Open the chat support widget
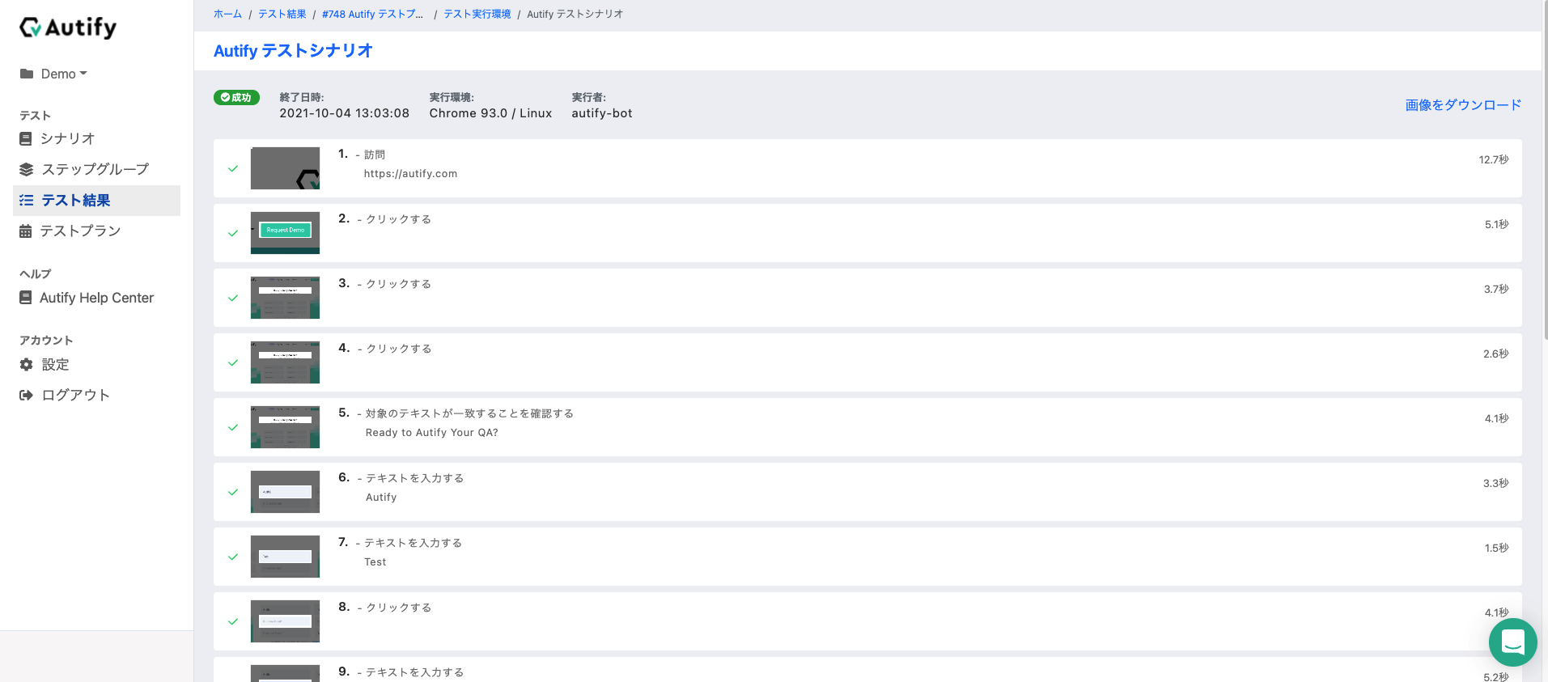 pos(1512,642)
